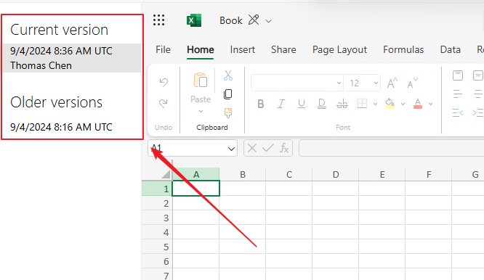Toggle Strikethrough formatting
Viewport: 484px width, 280px height.
pos(342,104)
